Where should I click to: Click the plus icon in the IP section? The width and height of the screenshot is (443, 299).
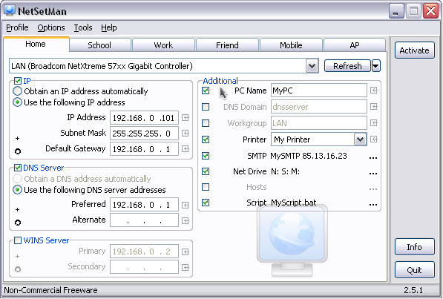(18, 138)
